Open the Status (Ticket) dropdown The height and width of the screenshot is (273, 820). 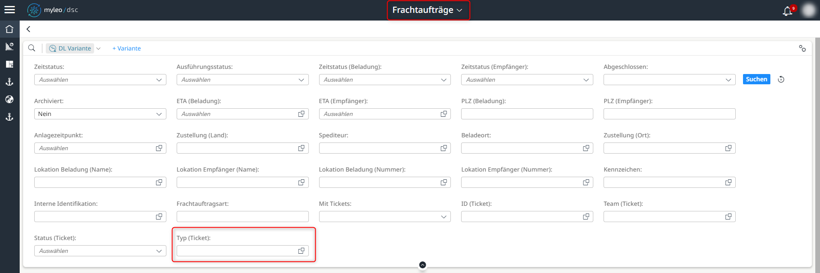tap(100, 251)
